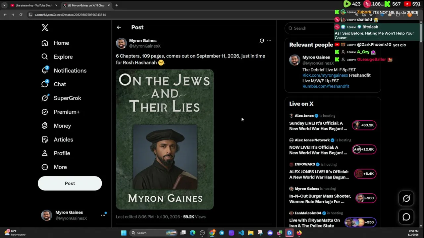The image size is (424, 238).
Task: Open the account switcher three-dot menu
Action: point(103,215)
